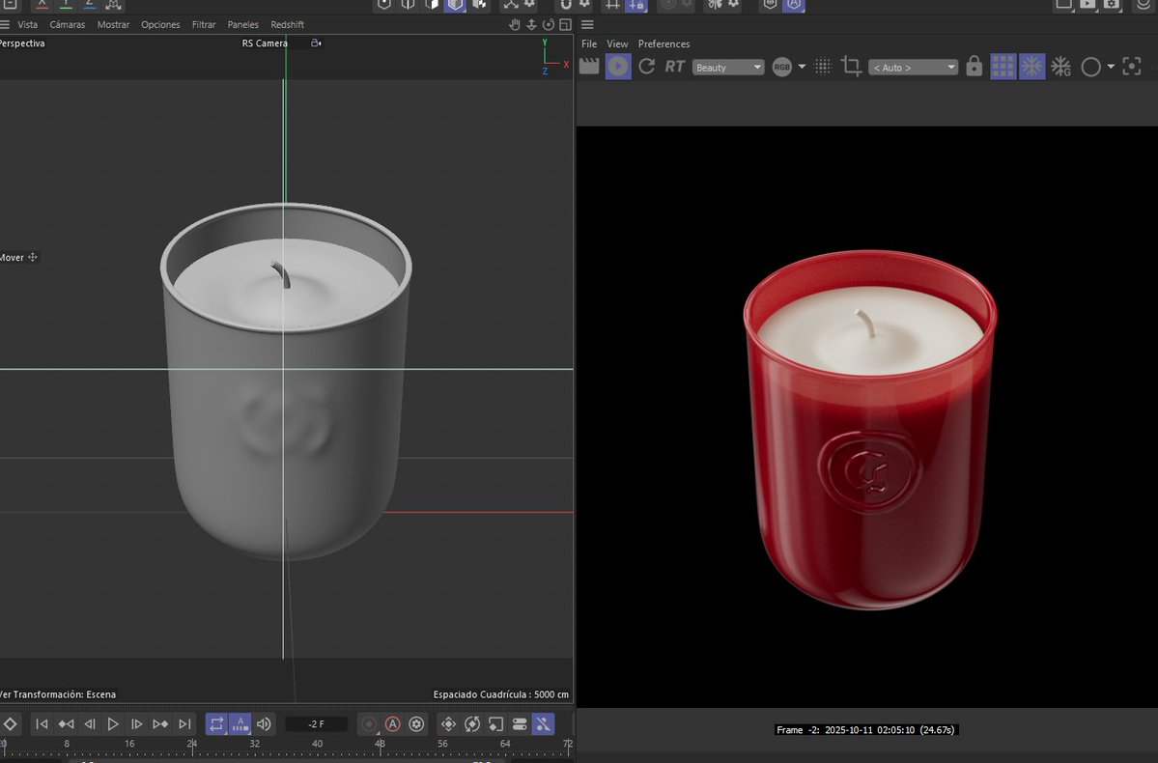Viewport: 1158px width, 763px height.
Task: Click the viewport pan hand icon
Action: (515, 24)
